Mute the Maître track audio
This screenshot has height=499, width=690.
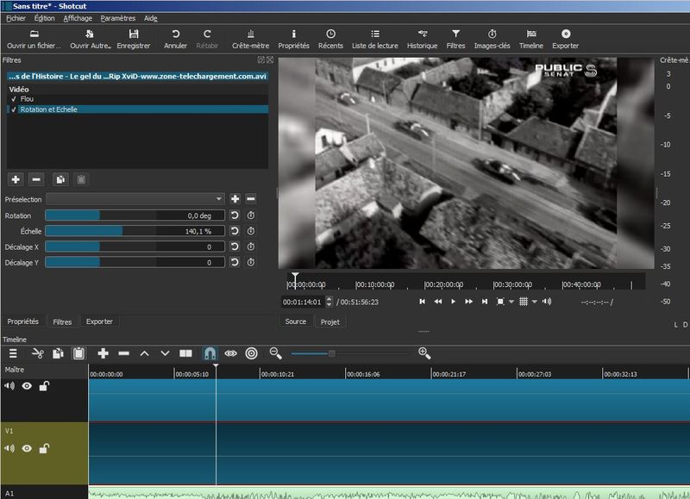[x=9, y=386]
